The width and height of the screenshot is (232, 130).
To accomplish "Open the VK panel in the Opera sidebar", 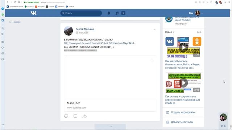I will click(x=3, y=20).
